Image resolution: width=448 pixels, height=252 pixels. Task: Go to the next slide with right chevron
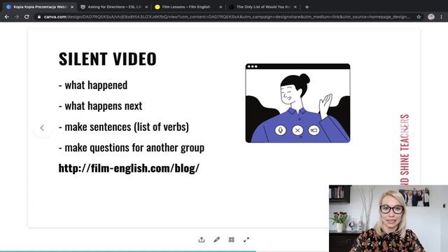pyautogui.click(x=406, y=128)
